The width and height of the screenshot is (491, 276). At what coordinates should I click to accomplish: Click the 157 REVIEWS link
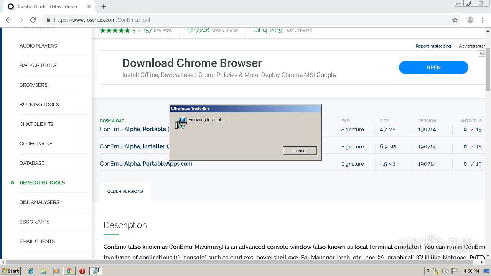pos(157,31)
